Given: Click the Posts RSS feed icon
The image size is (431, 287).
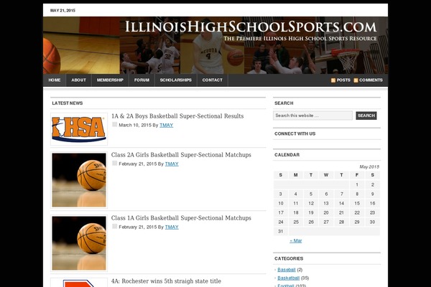Looking at the screenshot, I should [x=333, y=80].
